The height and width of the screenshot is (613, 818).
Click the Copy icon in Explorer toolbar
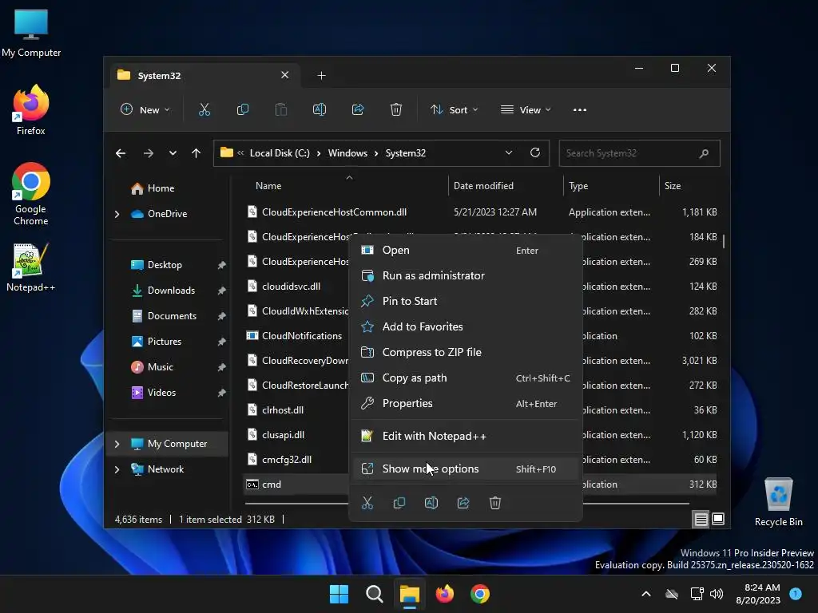(x=243, y=110)
